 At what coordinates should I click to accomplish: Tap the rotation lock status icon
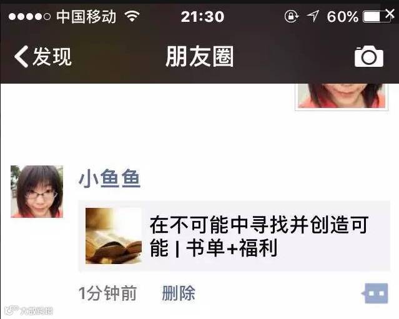292,16
